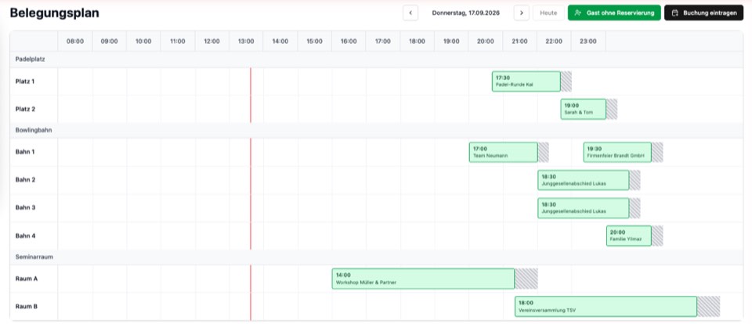Click the 16:00 time column header
This screenshot has width=752, height=324.
coord(349,41)
